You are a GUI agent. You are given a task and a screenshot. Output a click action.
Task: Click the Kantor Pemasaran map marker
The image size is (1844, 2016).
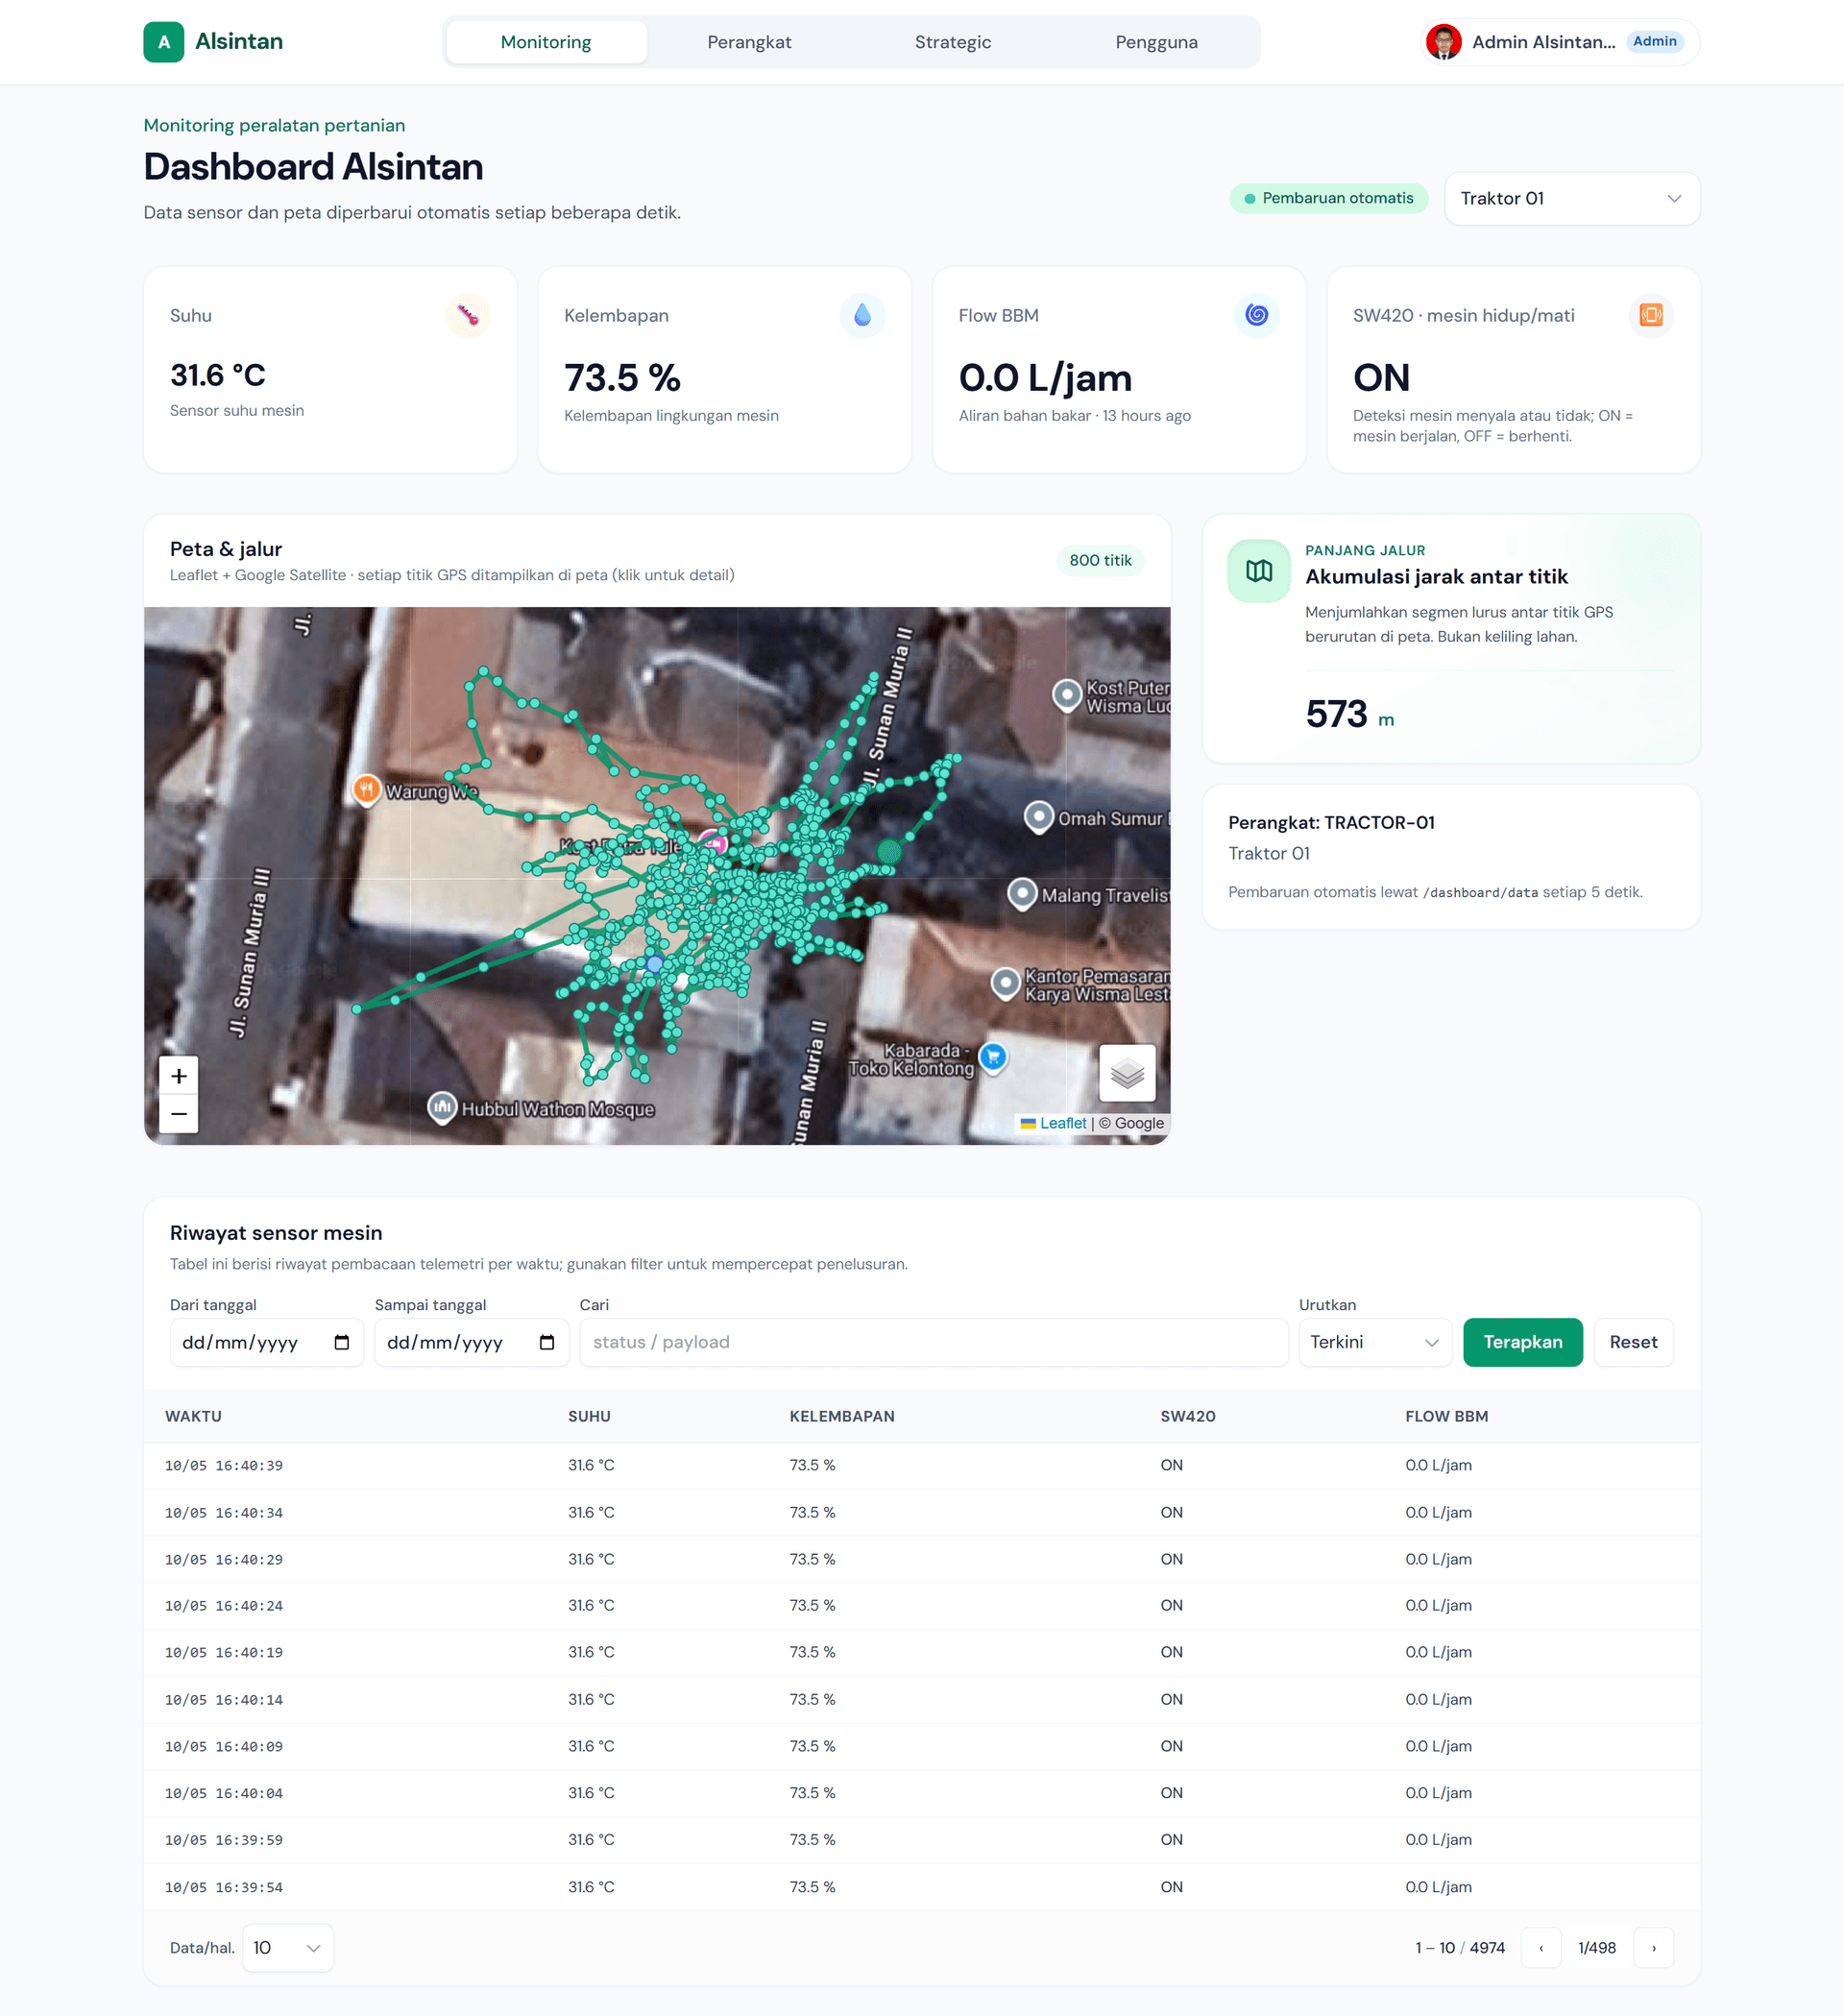pos(1005,983)
